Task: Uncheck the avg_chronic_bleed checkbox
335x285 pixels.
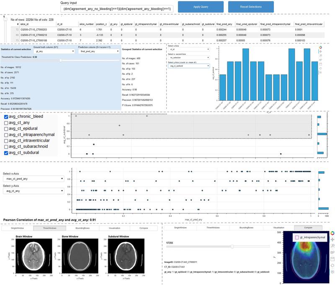Action: point(6,117)
